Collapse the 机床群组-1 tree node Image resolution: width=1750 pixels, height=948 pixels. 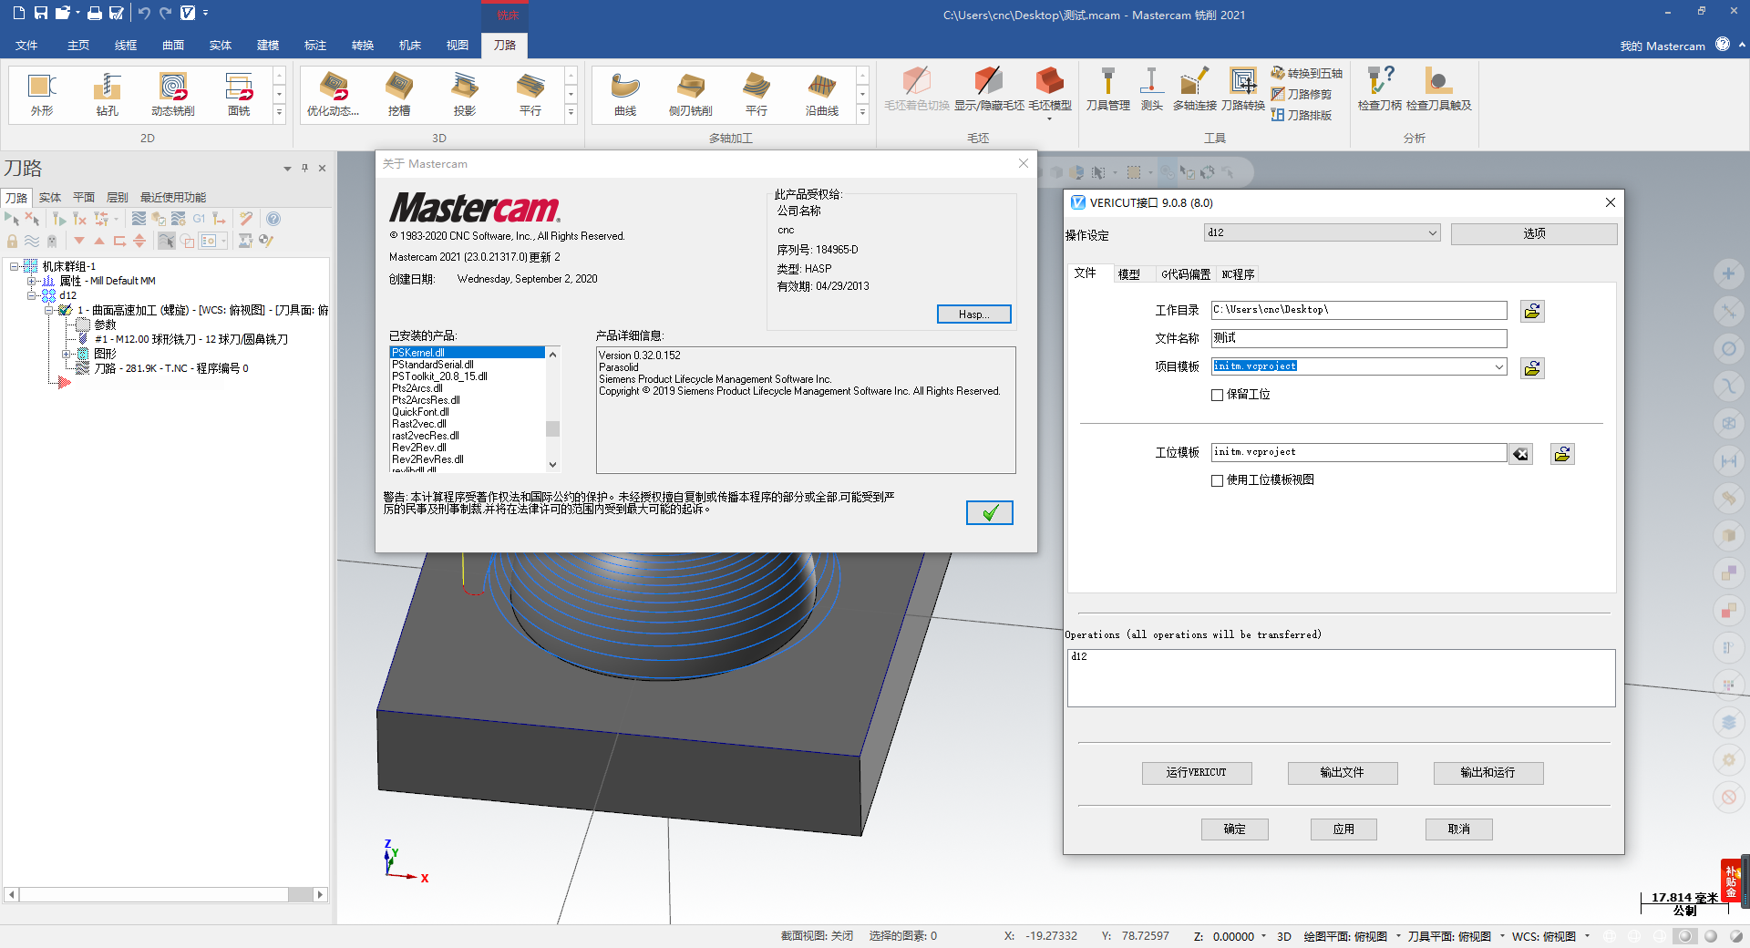tap(14, 266)
